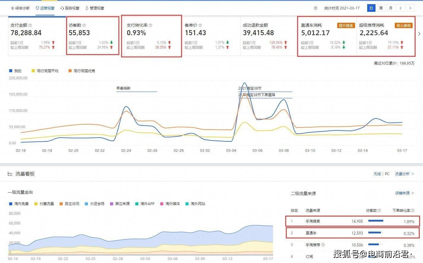Screen dimensions: 423x263
Task: Click the 支付转化率 value 0.93%
Action: 136,33
